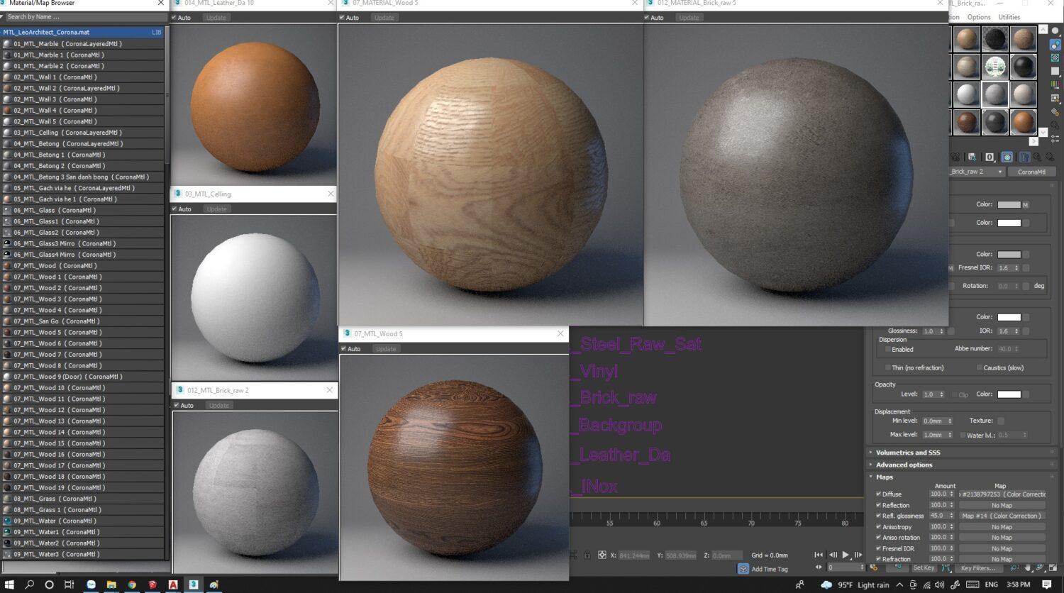Open the notification center icon
Screen dimensions: 1064x593
[1047, 584]
